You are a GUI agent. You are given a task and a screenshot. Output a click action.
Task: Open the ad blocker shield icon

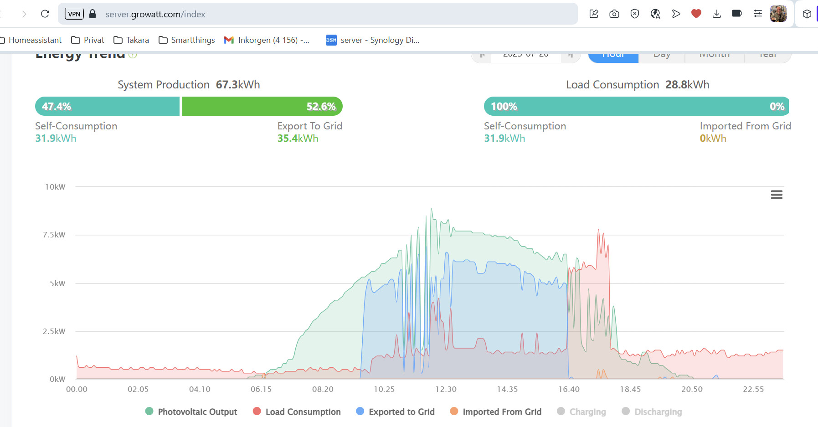click(635, 14)
